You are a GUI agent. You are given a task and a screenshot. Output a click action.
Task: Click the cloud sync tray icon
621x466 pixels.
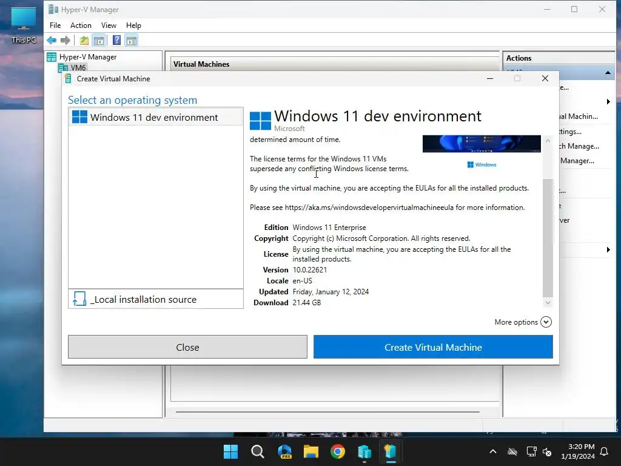(512, 451)
